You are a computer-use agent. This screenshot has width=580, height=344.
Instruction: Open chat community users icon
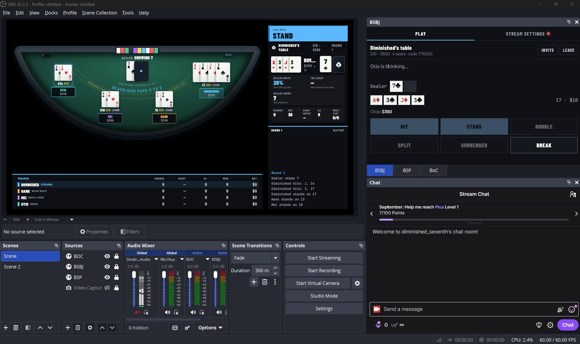point(573,194)
